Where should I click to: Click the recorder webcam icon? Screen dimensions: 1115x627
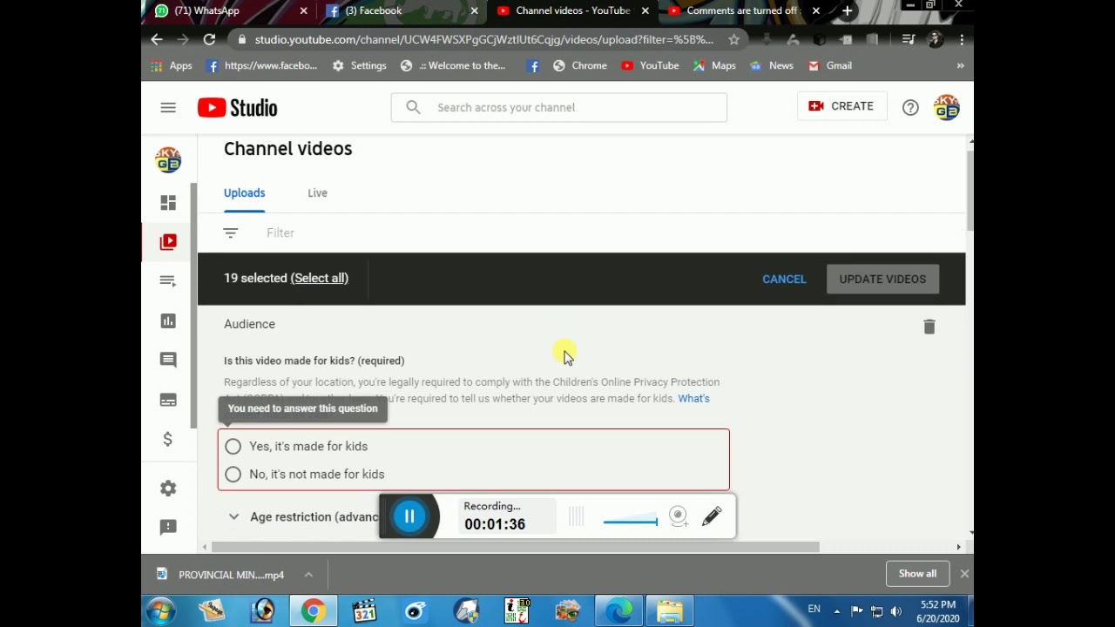click(679, 516)
